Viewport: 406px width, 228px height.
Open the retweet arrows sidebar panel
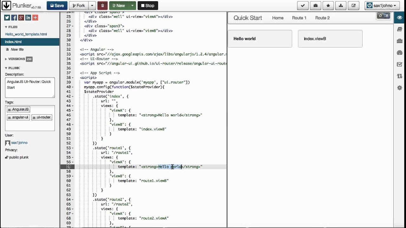point(400,76)
